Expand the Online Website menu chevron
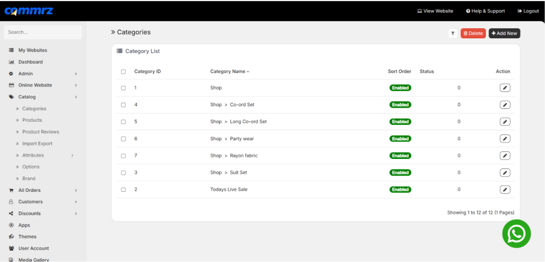This screenshot has width=545, height=262. 76,86
